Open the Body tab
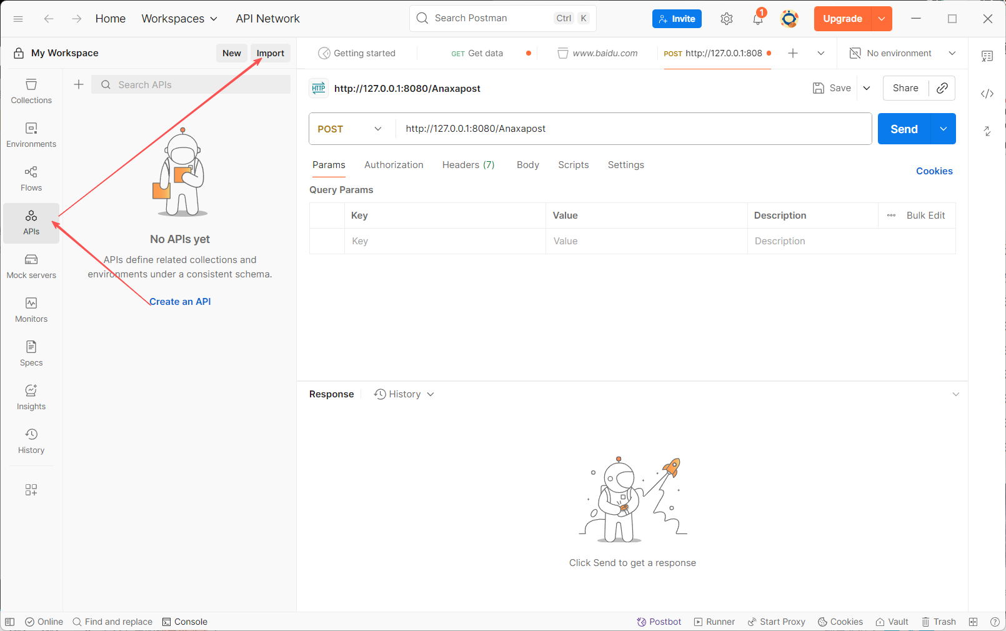Image resolution: width=1006 pixels, height=631 pixels. [x=528, y=165]
